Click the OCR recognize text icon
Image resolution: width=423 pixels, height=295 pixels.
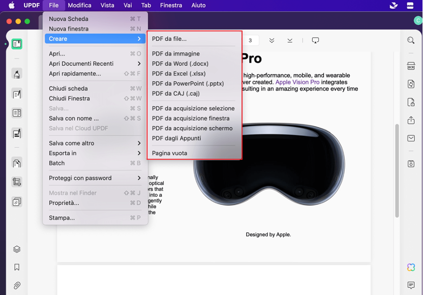click(411, 66)
